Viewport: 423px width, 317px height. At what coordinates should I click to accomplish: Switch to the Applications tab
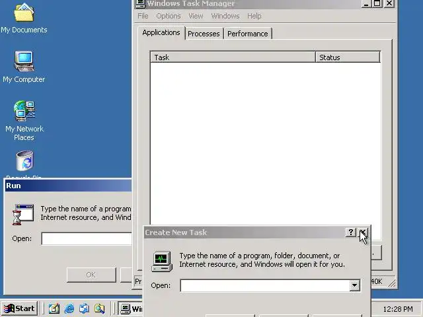tap(161, 32)
